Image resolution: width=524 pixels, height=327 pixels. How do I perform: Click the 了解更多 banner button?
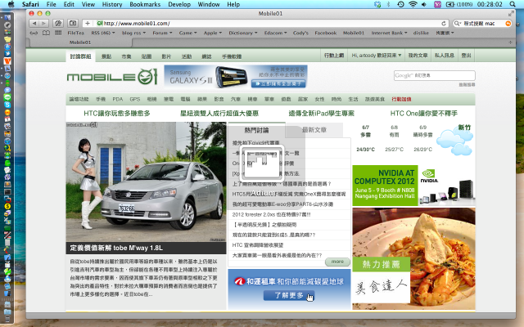tap(289, 295)
